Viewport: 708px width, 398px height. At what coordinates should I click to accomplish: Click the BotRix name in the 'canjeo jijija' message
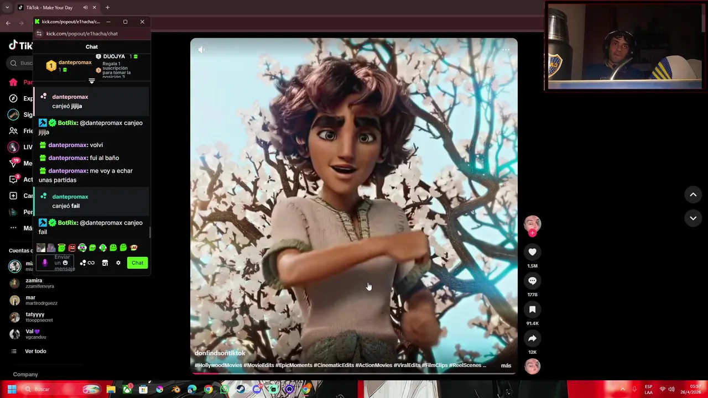(x=67, y=123)
